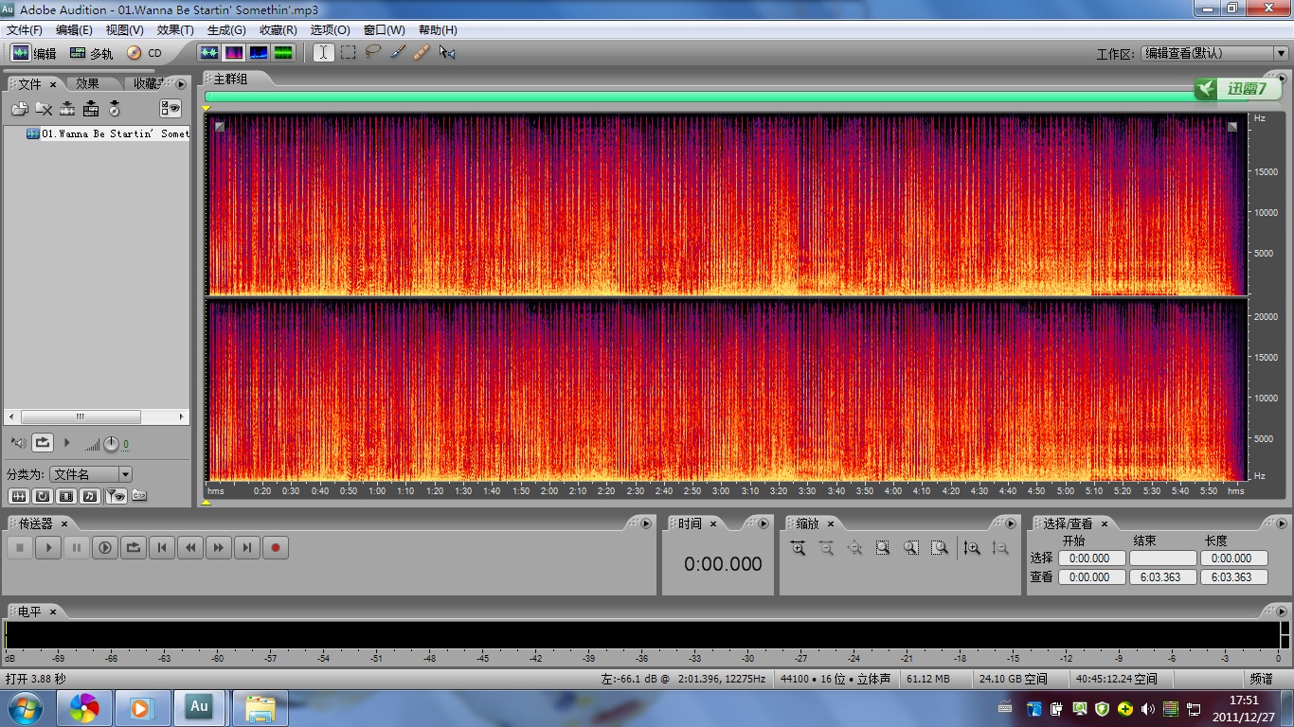This screenshot has width=1294, height=727.
Task: Toggle show audio files filter button
Action: (x=19, y=495)
